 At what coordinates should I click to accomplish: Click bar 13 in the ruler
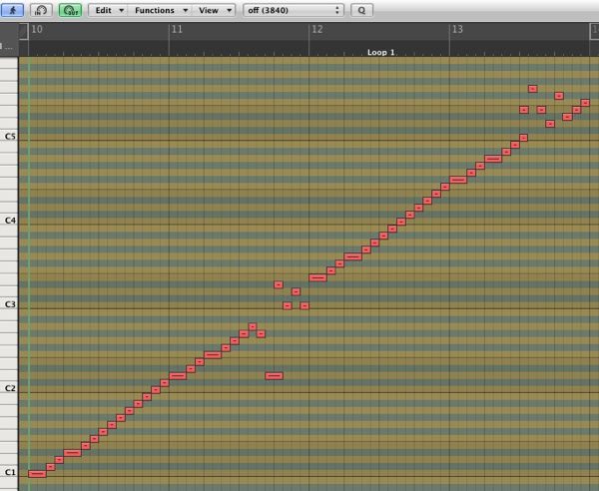(x=457, y=29)
